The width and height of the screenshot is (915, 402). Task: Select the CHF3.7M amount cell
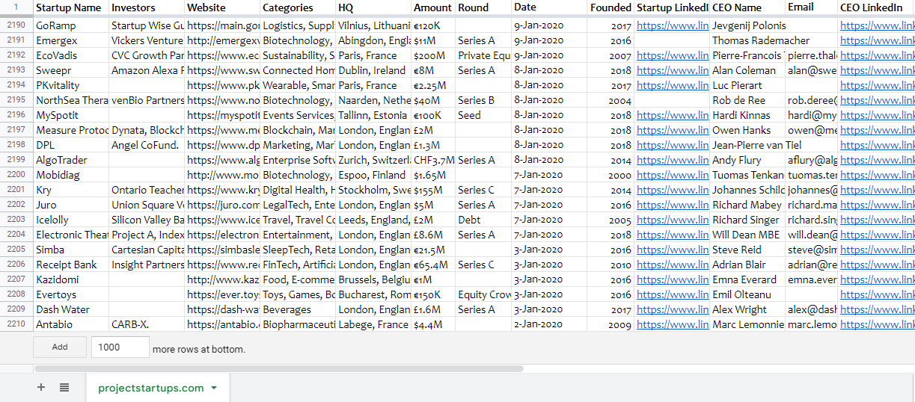coord(433,160)
